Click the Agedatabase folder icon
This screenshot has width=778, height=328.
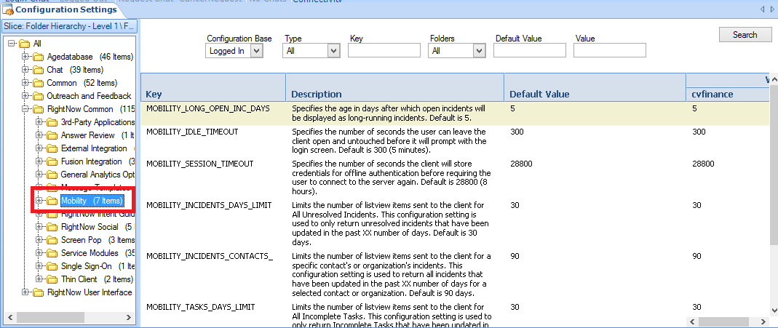pyautogui.click(x=38, y=57)
